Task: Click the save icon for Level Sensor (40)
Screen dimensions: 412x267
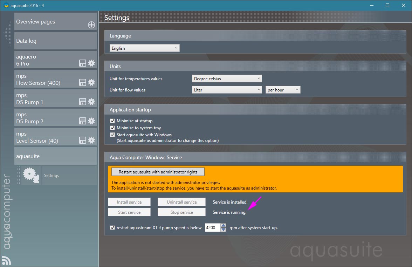Action: pyautogui.click(x=83, y=140)
